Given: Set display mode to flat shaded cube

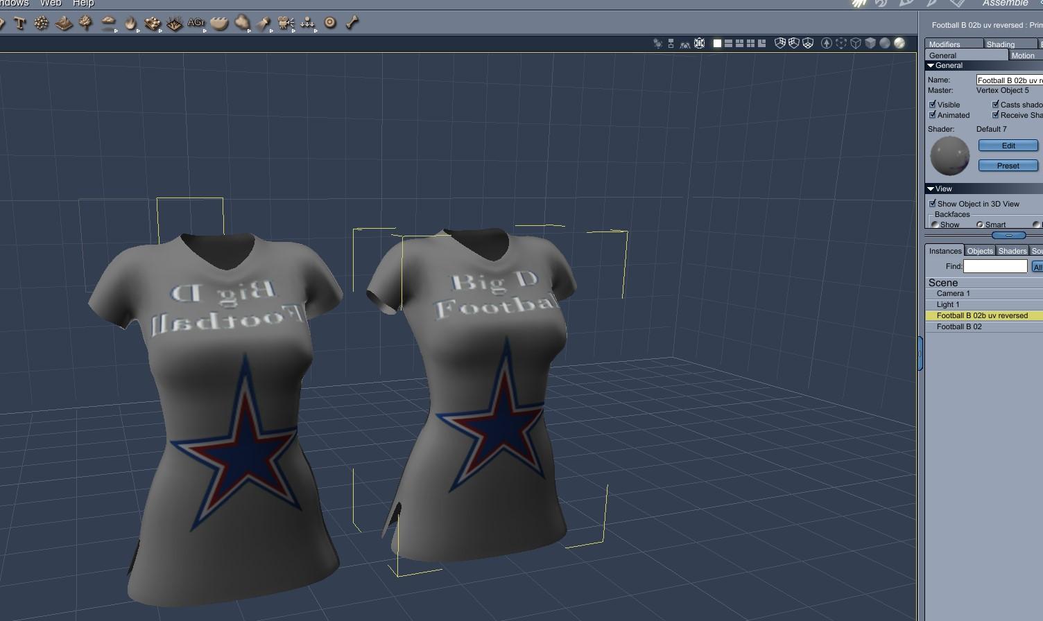Looking at the screenshot, I should click(870, 43).
